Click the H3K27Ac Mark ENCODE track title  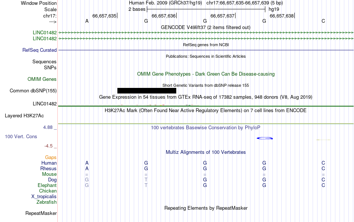pos(205,110)
